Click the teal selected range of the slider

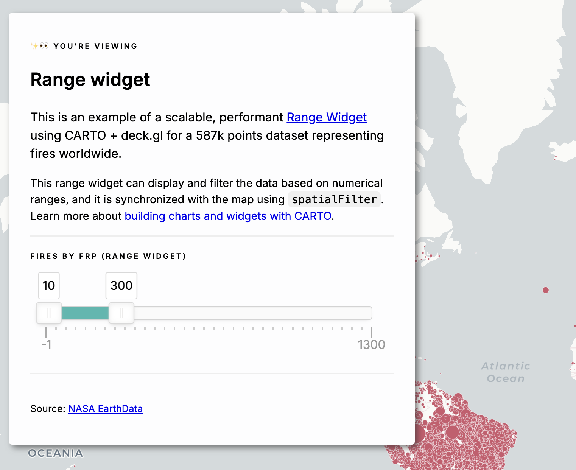click(x=85, y=313)
